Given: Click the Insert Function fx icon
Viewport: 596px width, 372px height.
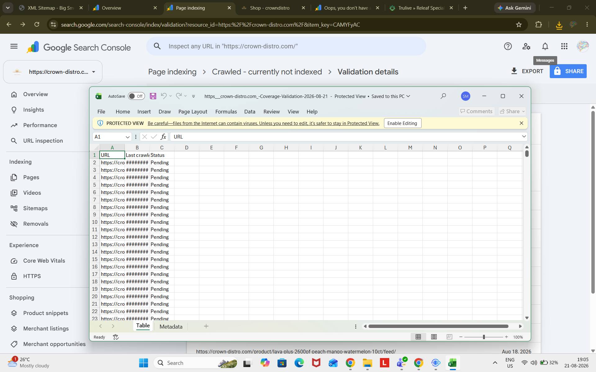Looking at the screenshot, I should (163, 137).
